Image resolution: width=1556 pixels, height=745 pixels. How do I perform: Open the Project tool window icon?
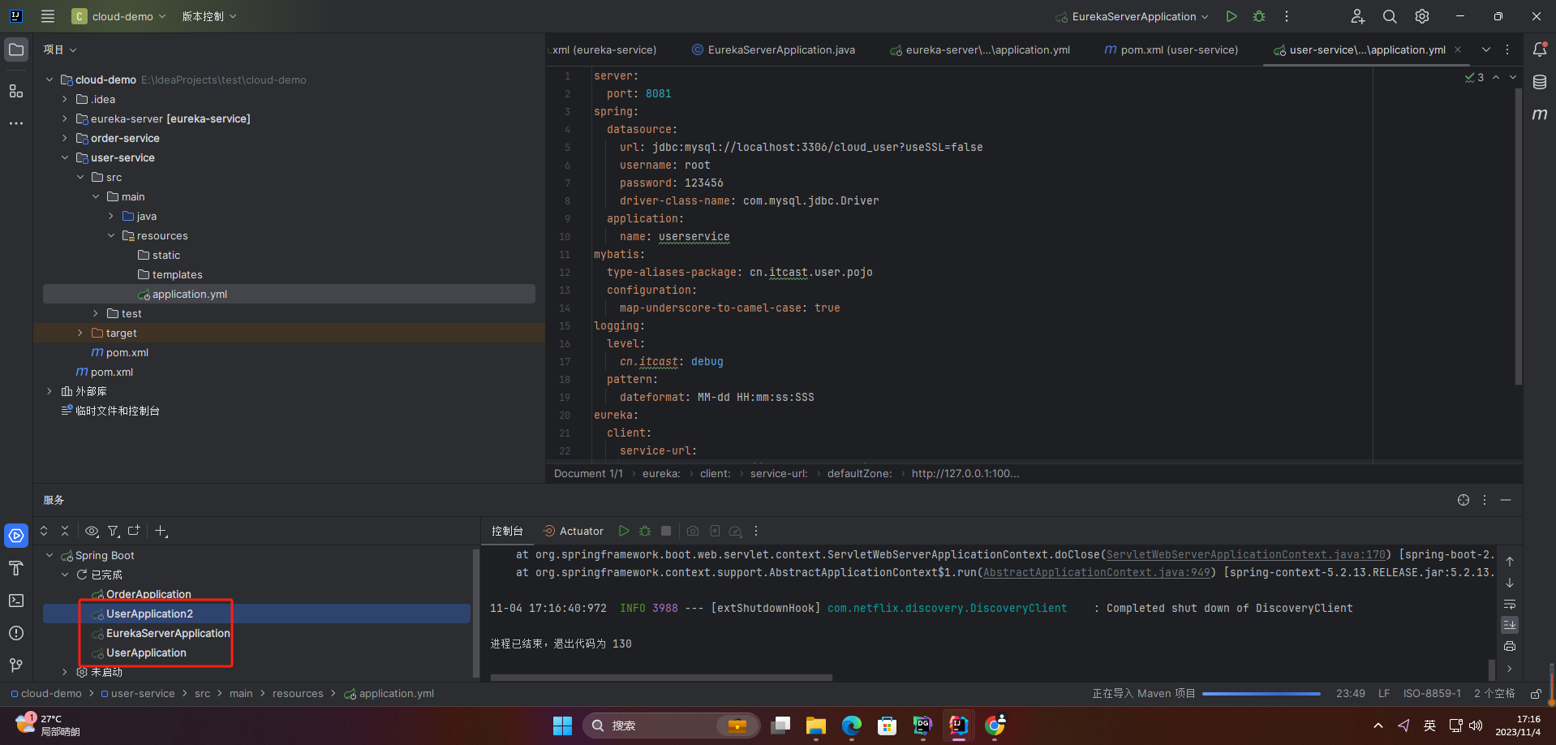16,50
